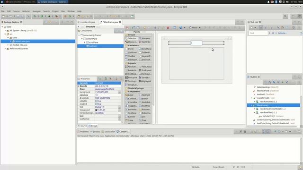Choose FlowLayout in palette
The width and height of the screenshot is (303, 170).
click(x=145, y=67)
